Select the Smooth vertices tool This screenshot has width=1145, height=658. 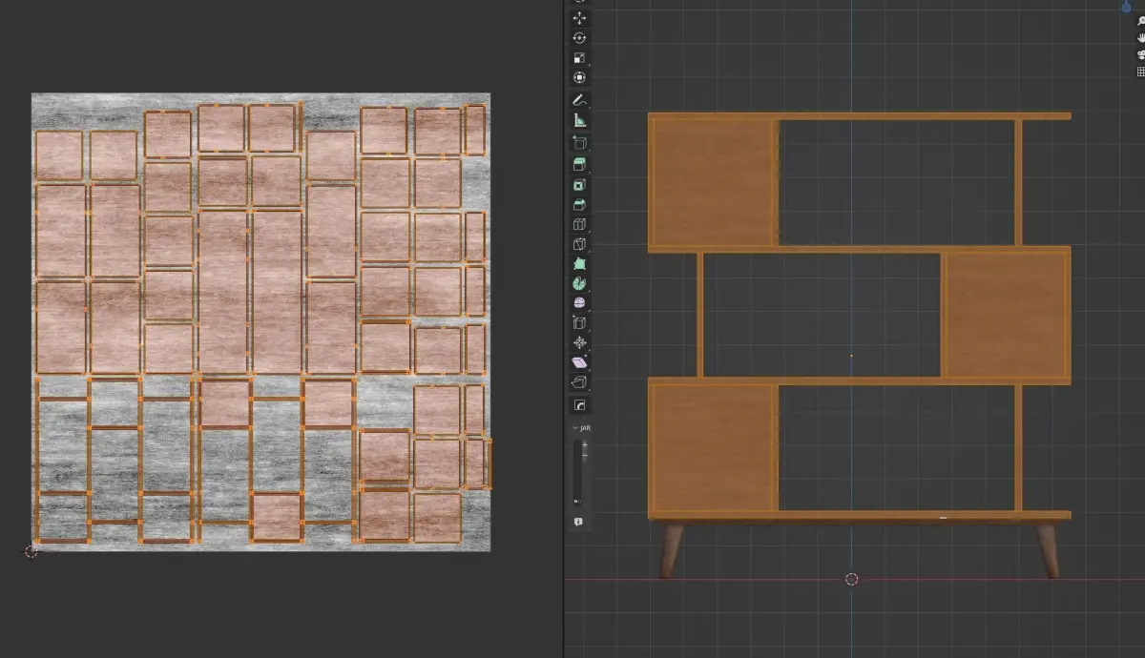click(579, 303)
